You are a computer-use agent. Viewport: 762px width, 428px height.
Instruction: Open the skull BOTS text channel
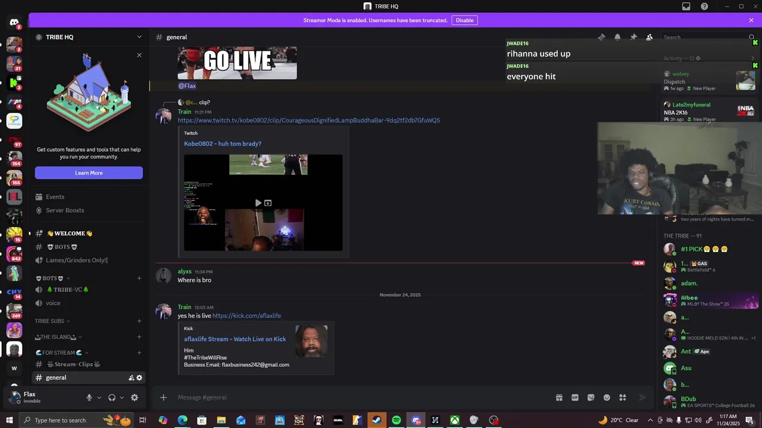tap(89, 247)
